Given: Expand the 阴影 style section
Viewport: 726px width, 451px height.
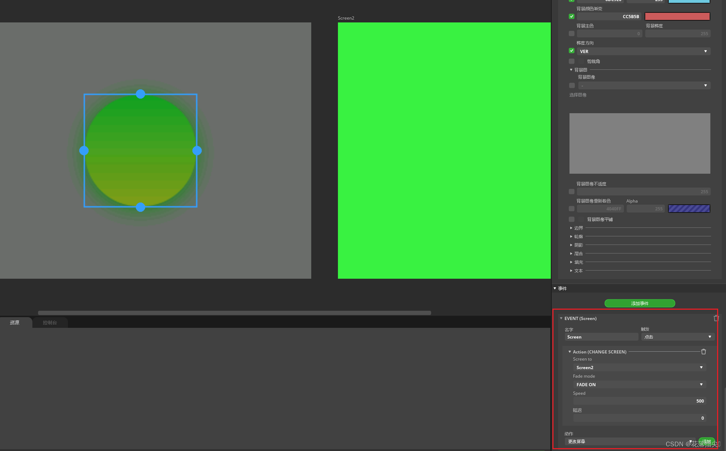Looking at the screenshot, I should click(579, 245).
